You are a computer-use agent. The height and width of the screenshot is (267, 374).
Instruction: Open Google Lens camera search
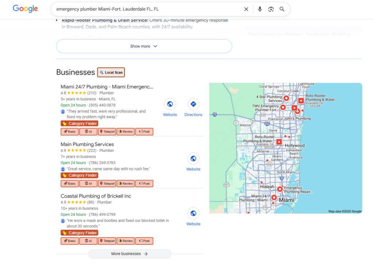(271, 9)
